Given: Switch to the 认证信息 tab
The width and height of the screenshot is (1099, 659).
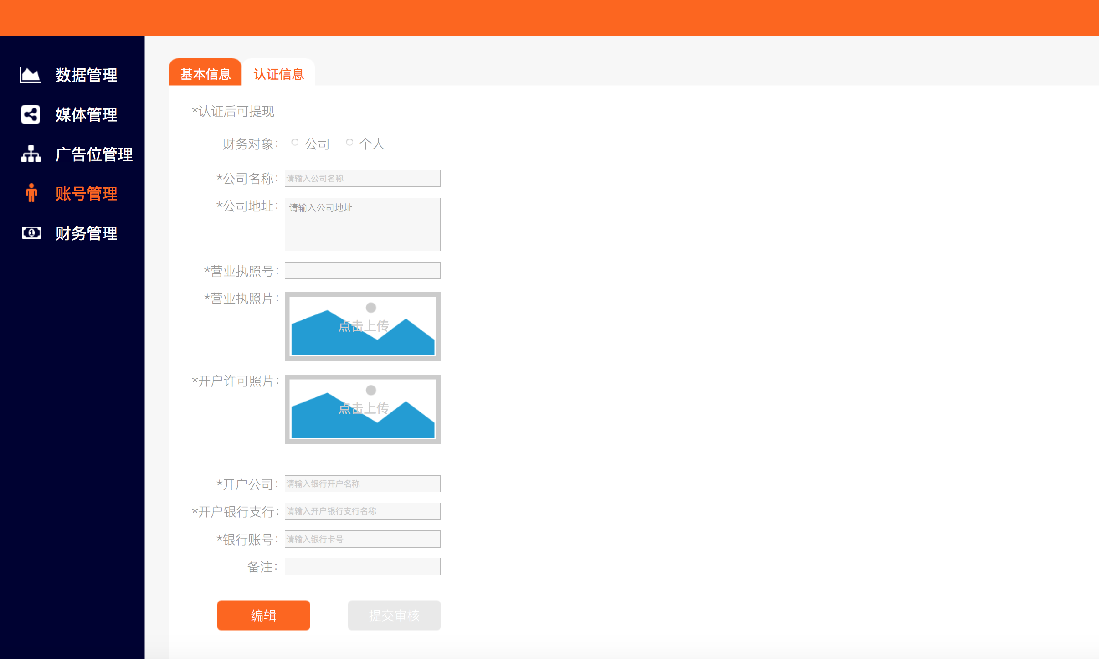Looking at the screenshot, I should [x=278, y=73].
